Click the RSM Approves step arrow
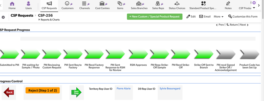 point(138,54)
